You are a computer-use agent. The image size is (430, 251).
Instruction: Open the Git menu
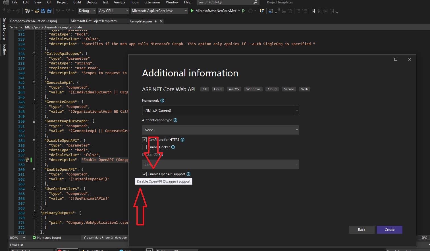tap(49, 2)
